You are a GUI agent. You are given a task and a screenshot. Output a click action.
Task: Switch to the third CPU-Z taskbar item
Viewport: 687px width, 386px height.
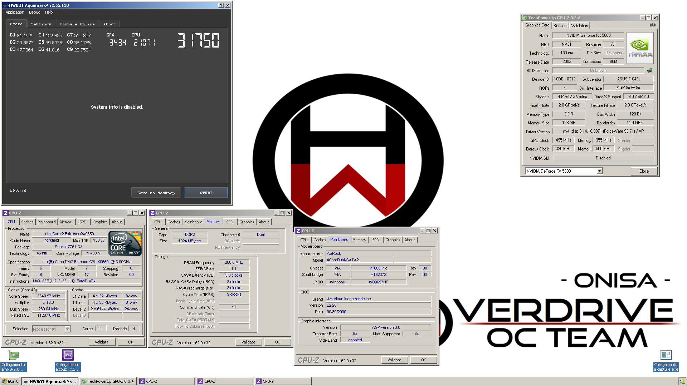283,381
